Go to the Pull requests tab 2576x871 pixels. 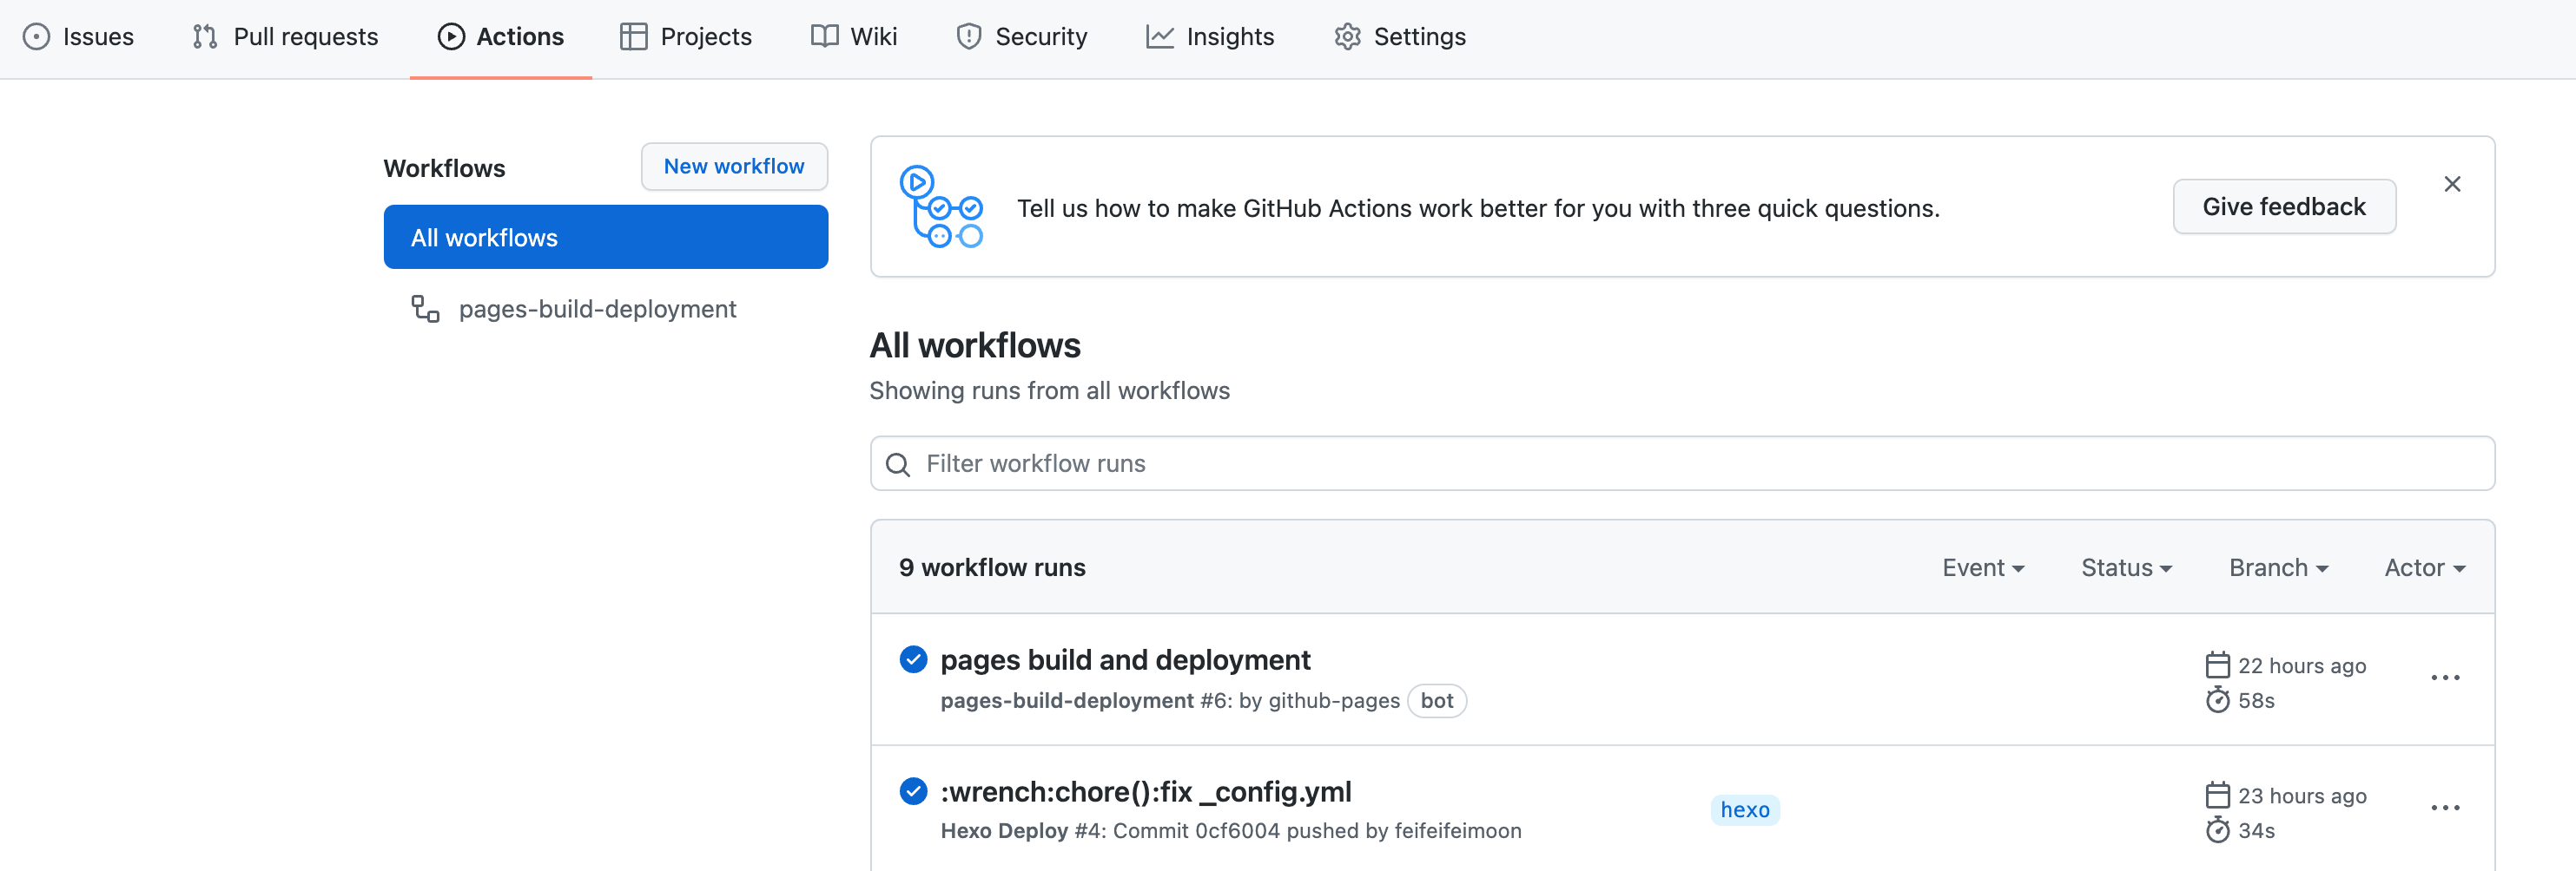coord(285,37)
